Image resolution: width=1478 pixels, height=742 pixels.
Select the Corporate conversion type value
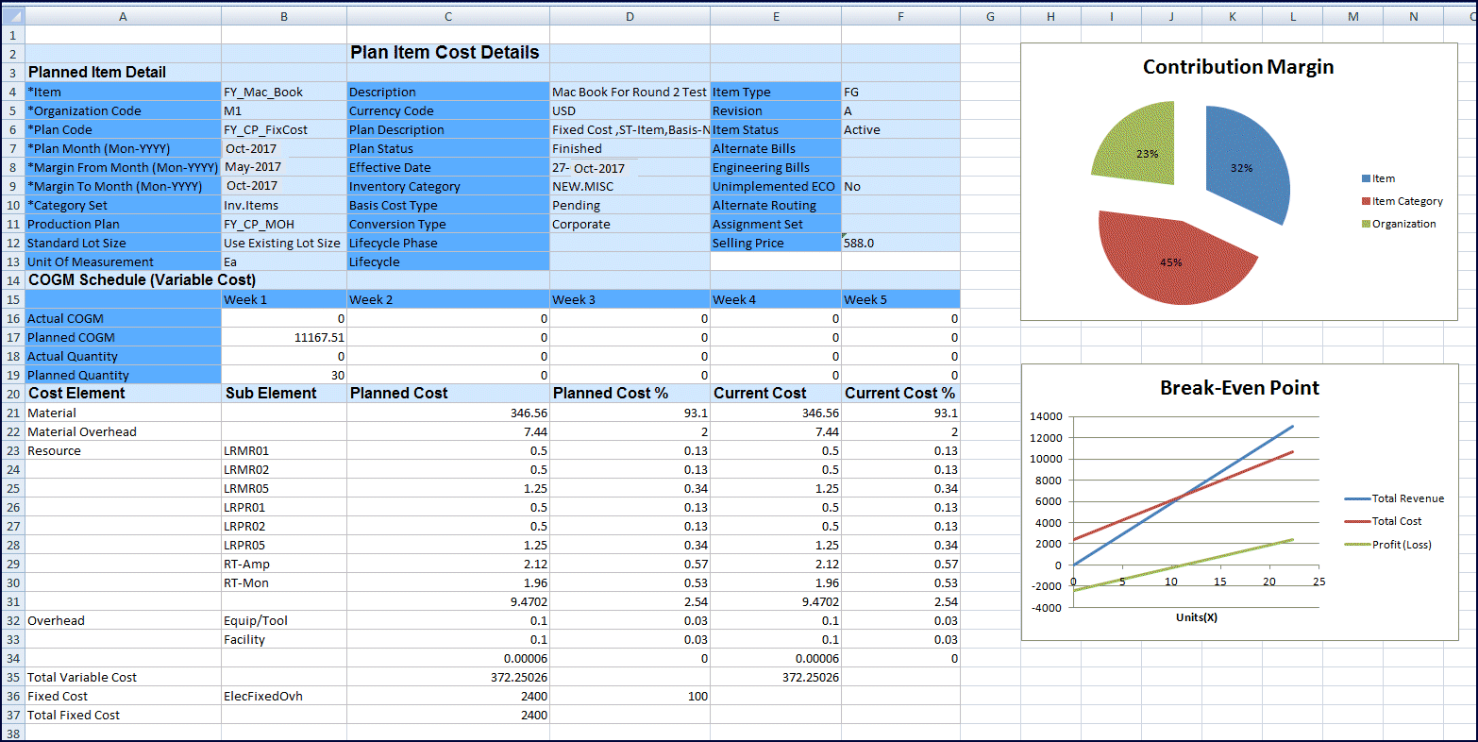coord(630,224)
